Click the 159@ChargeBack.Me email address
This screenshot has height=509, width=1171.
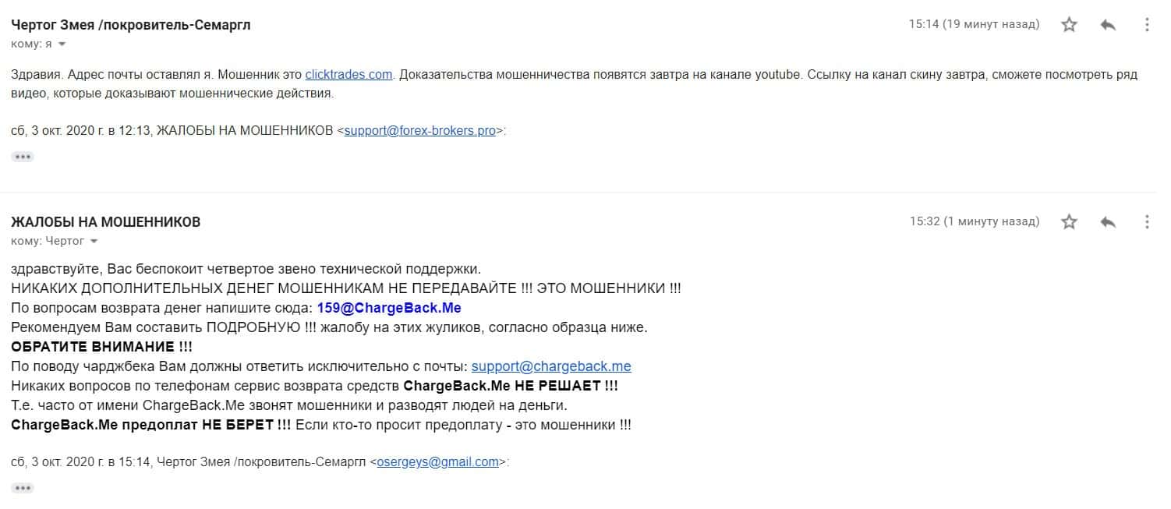tap(389, 308)
